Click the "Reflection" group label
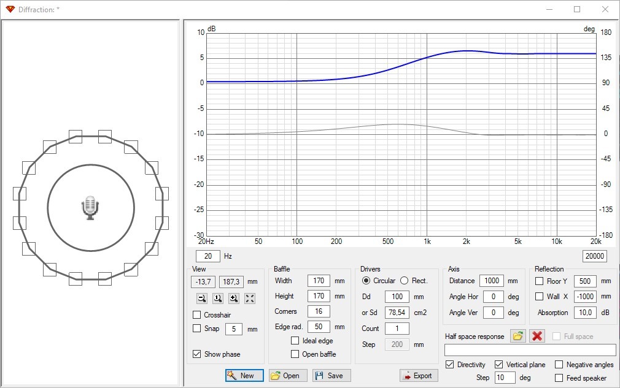Viewport: 620px width, 388px height. [x=549, y=269]
